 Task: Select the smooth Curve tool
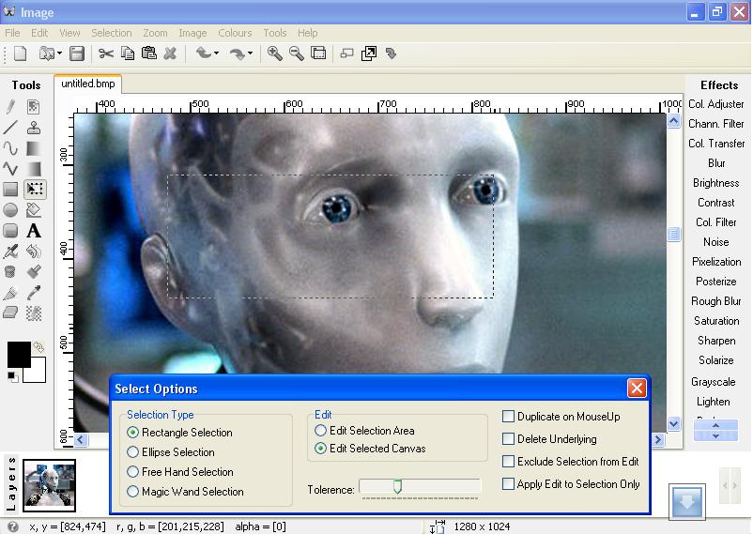point(10,148)
